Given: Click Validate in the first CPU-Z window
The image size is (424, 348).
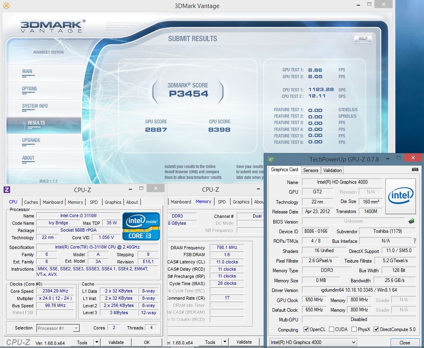Looking at the screenshot, I should 116,342.
